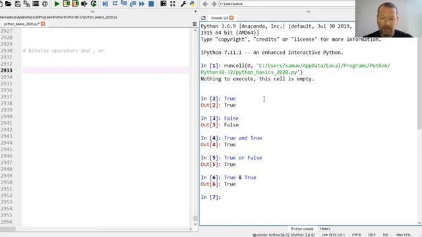
Task: Open a file with the folder icon
Action: (x=8, y=4)
